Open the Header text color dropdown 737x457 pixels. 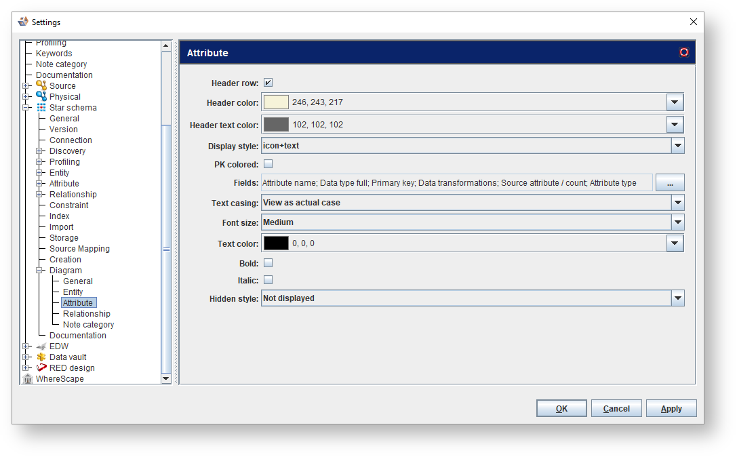coord(675,125)
